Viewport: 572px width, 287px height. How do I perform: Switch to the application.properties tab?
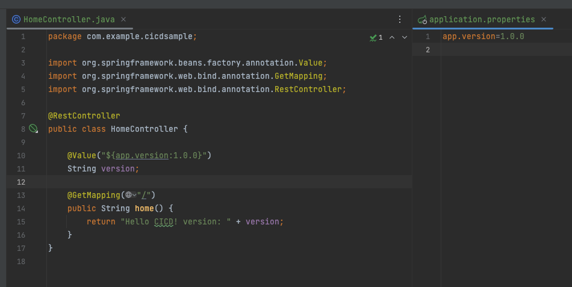point(482,19)
